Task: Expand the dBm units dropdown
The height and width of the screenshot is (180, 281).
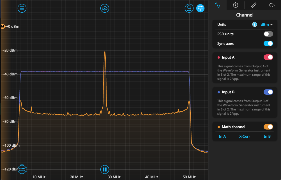Action: pyautogui.click(x=267, y=25)
